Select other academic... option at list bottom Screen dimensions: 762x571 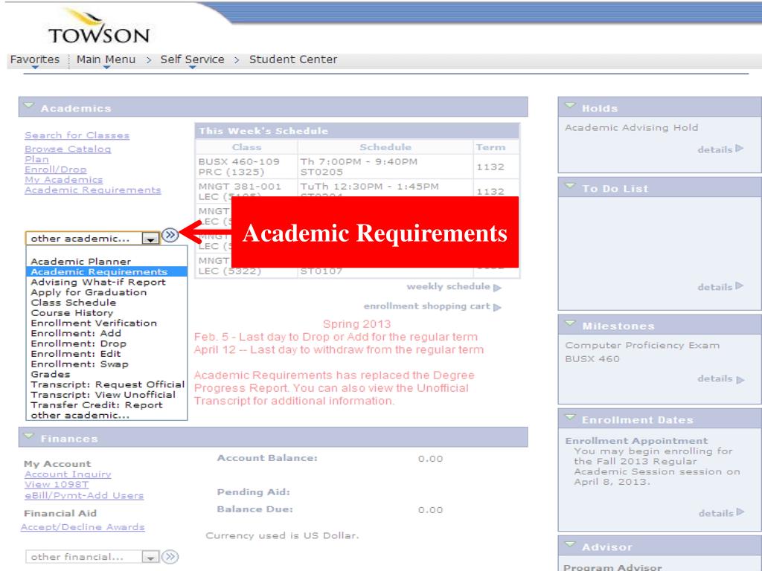pos(106,415)
